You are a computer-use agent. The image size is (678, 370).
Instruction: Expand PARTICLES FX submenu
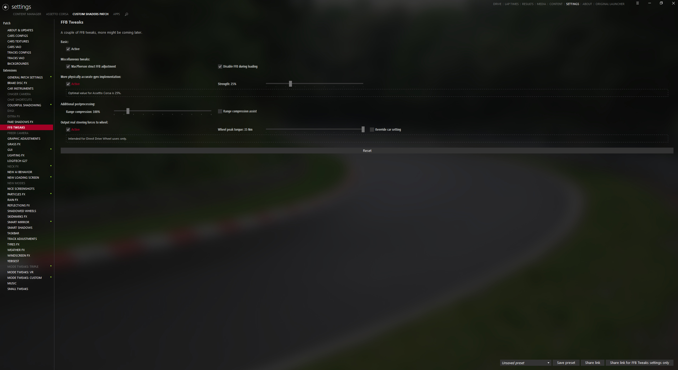51,194
